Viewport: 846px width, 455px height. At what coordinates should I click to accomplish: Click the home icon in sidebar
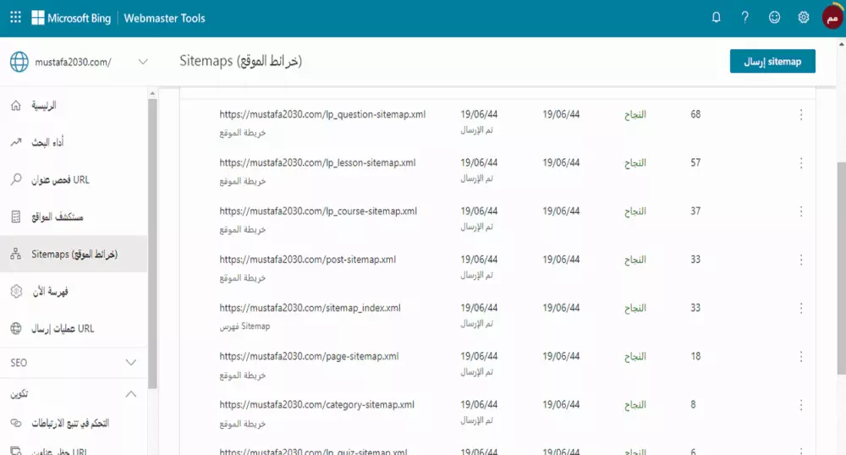15,105
